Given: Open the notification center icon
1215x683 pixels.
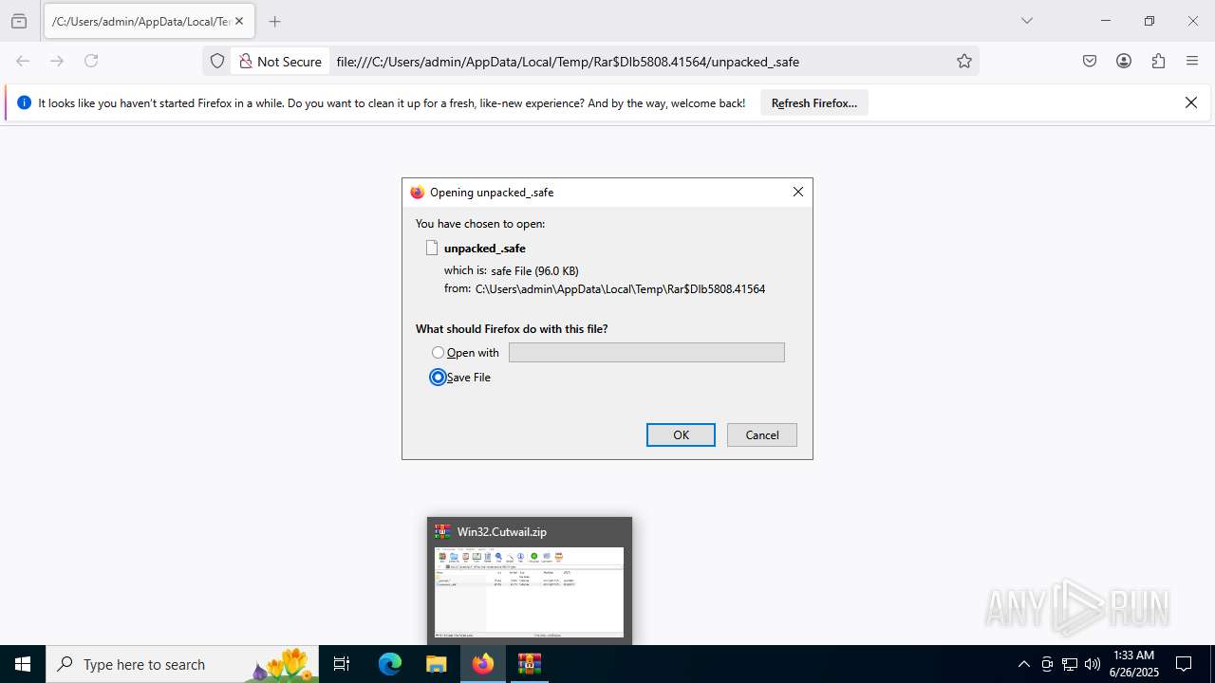Looking at the screenshot, I should click(x=1184, y=664).
